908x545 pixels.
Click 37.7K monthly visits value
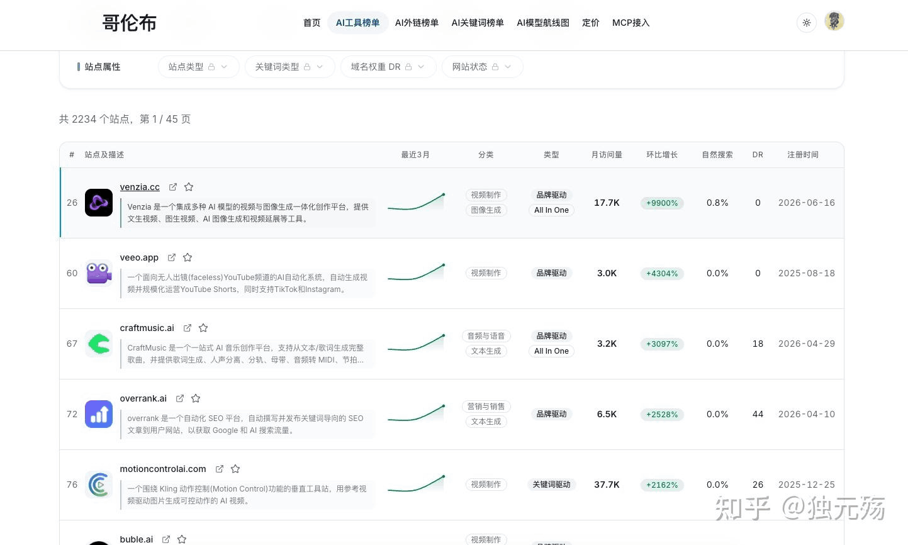click(x=607, y=485)
